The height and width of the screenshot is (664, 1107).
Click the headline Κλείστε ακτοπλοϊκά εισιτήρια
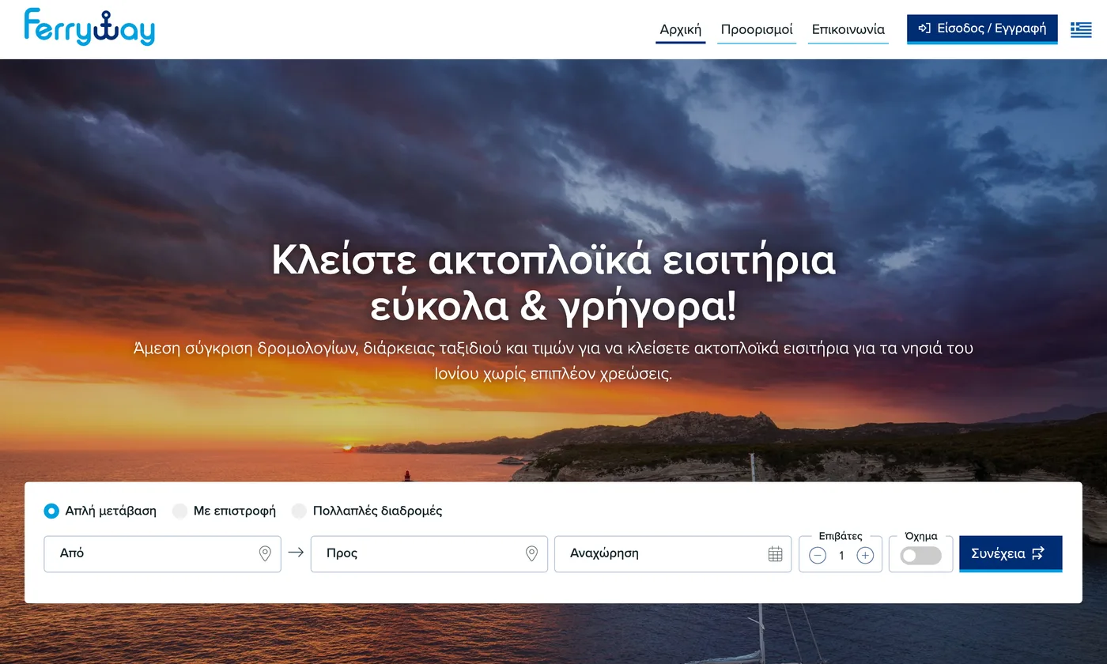point(553,260)
